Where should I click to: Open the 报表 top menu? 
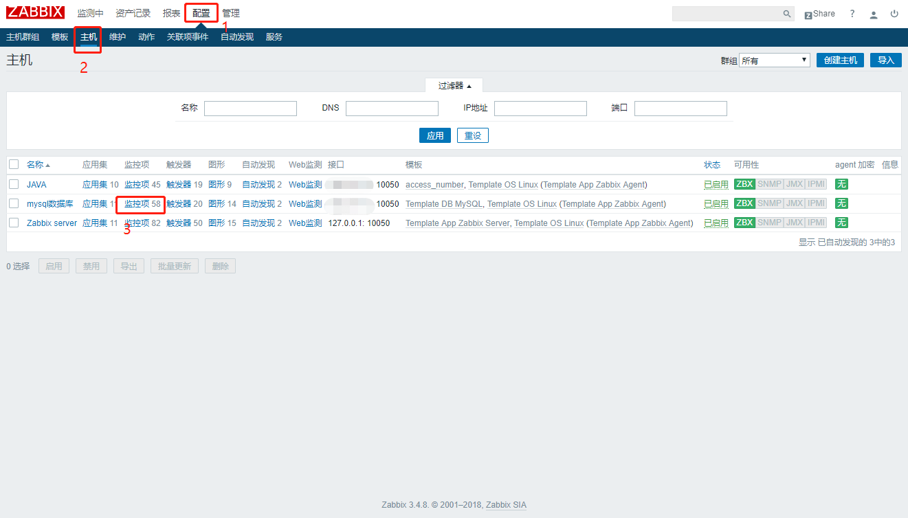172,13
